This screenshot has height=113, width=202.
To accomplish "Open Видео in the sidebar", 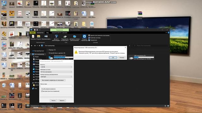I will (x=36, y=56).
